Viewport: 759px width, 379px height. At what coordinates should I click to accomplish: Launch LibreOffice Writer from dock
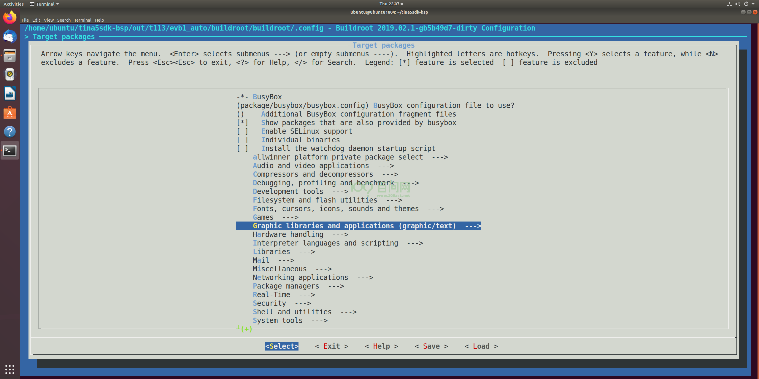click(x=10, y=94)
